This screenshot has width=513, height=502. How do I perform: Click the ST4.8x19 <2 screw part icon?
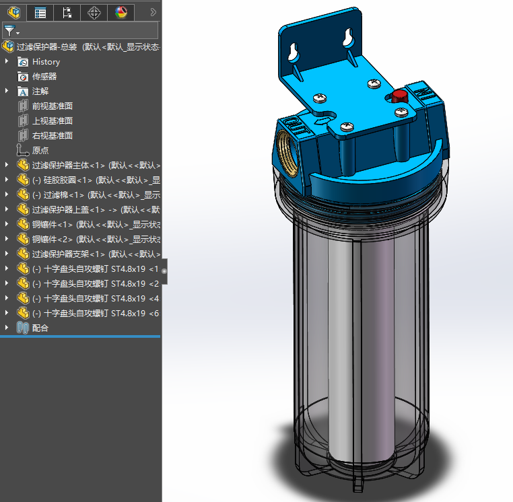(23, 283)
